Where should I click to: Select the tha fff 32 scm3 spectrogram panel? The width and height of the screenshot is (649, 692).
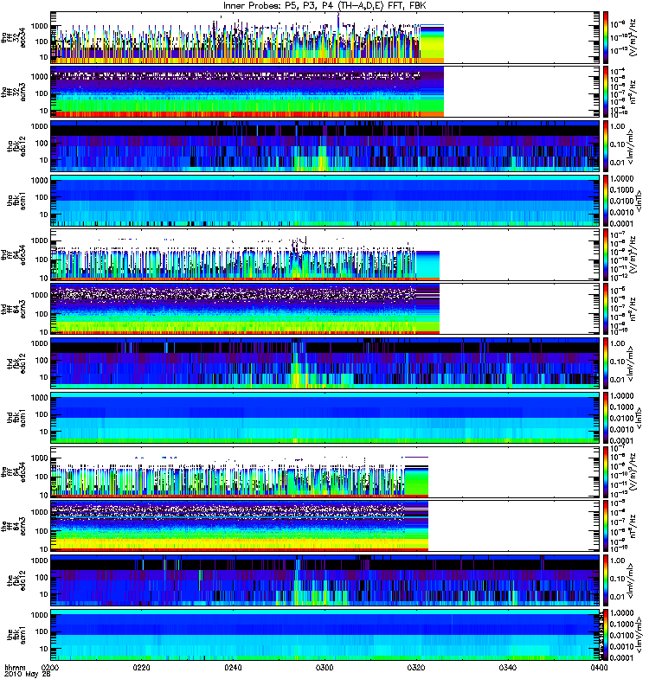pos(325,92)
